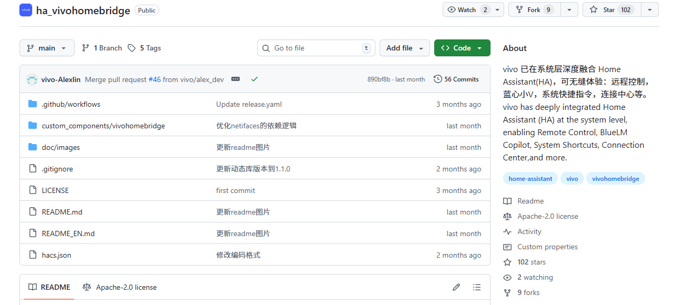Click the tag icon beside 5 Tags
The width and height of the screenshot is (674, 305).
tap(131, 48)
